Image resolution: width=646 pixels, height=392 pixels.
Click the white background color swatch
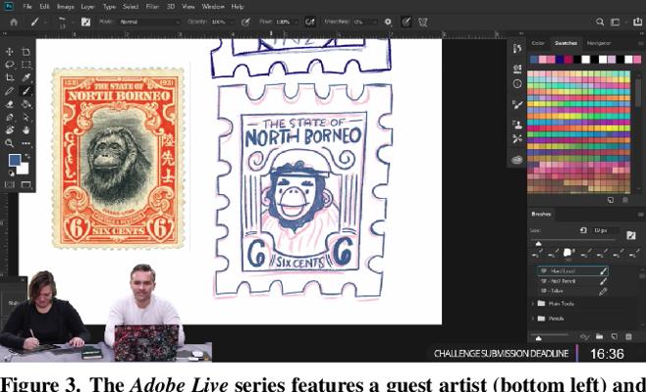click(25, 170)
